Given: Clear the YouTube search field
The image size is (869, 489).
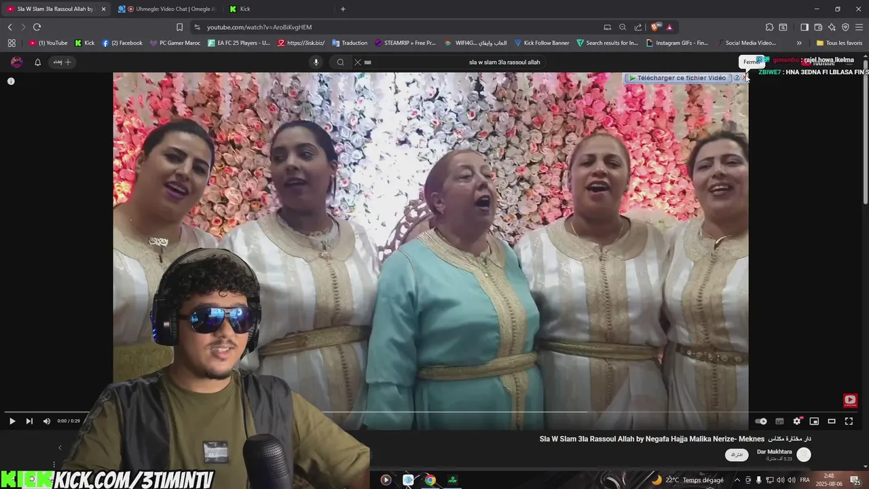Looking at the screenshot, I should [x=358, y=62].
